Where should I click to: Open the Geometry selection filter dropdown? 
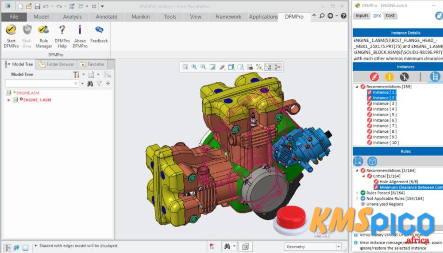point(338,246)
